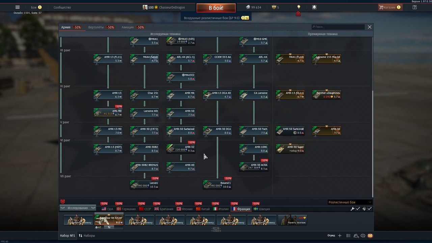Select the AMX-30 Super premium card

(290, 149)
